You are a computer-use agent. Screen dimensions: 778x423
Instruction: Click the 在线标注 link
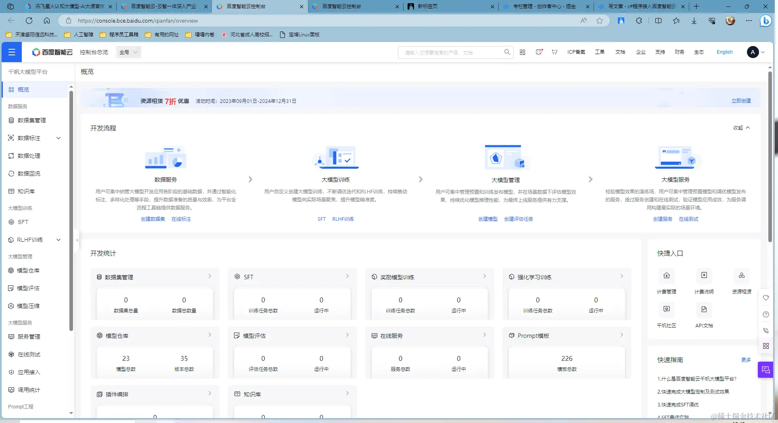pos(181,219)
